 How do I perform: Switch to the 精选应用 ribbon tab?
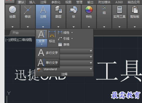click(134, 2)
